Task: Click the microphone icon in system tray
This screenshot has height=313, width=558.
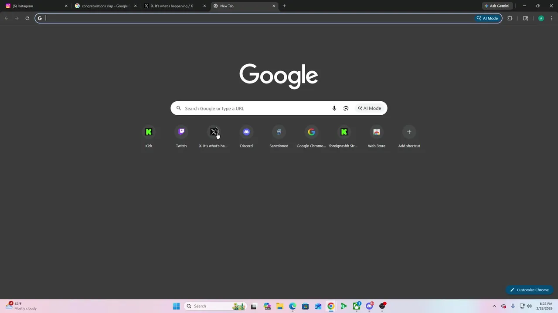Action: [513, 306]
